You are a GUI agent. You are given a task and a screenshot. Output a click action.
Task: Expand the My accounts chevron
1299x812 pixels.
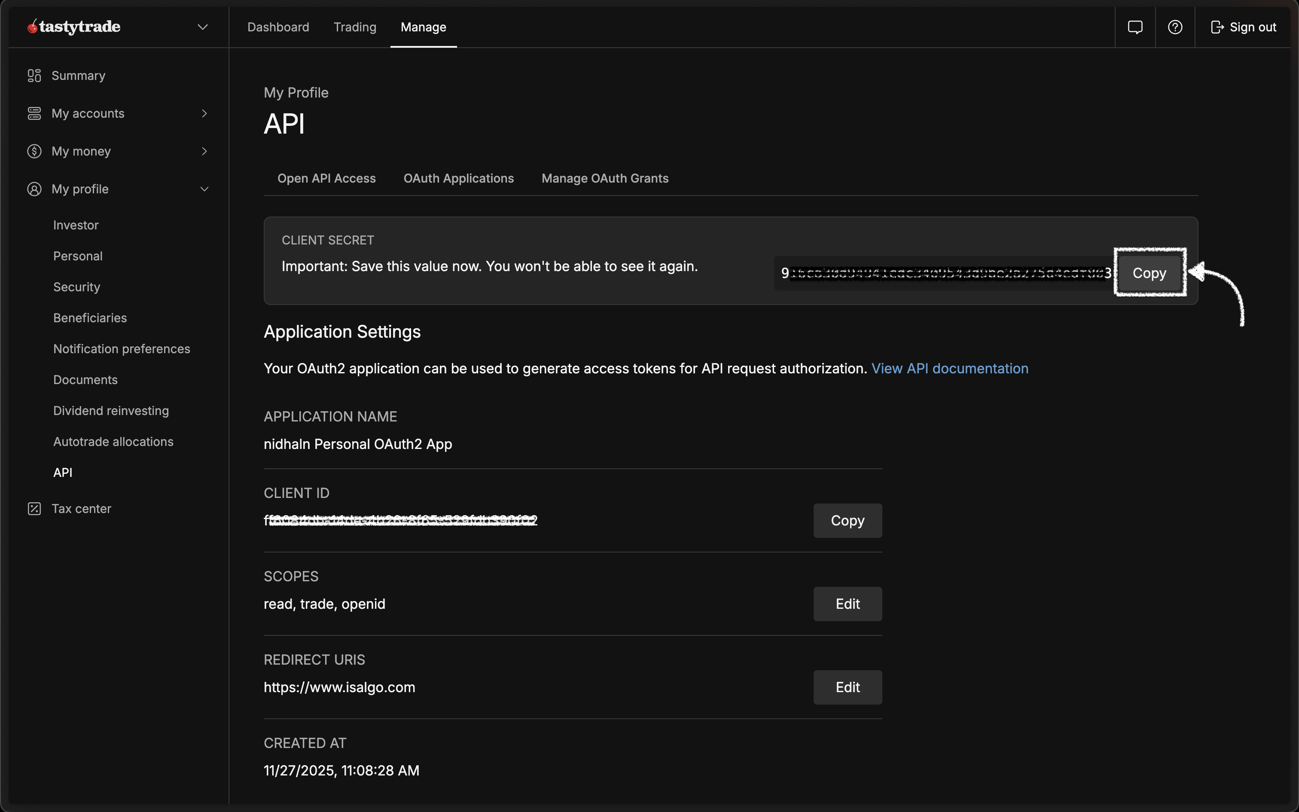tap(204, 113)
